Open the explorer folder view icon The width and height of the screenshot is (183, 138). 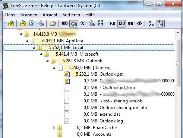[x=53, y=23]
